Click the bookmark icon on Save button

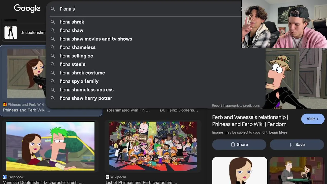(x=291, y=145)
